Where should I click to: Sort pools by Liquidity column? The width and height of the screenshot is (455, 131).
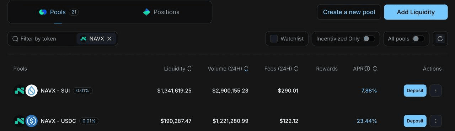tap(178, 69)
